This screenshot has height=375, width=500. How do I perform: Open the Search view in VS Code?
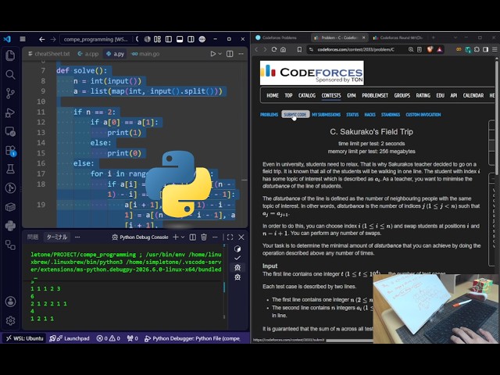tap(10, 75)
